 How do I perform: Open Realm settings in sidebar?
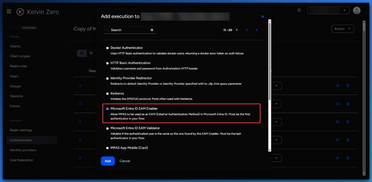[x=21, y=130]
